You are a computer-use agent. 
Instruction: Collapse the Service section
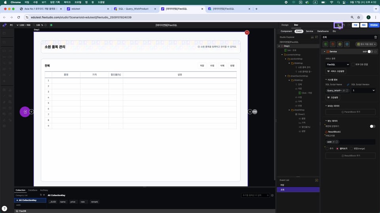pyautogui.click(x=325, y=52)
